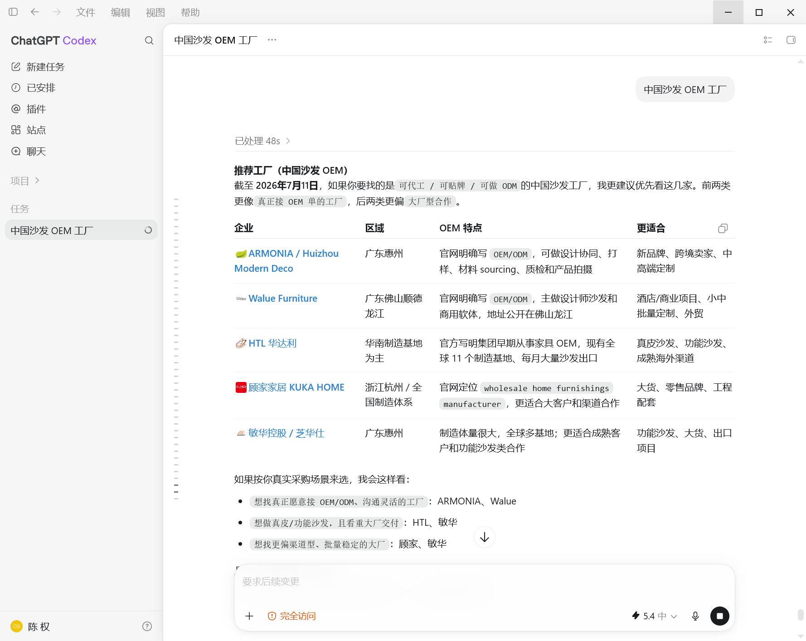The image size is (806, 641).
Task: Click the 华南制造基地为主 region cell
Action: click(x=394, y=351)
